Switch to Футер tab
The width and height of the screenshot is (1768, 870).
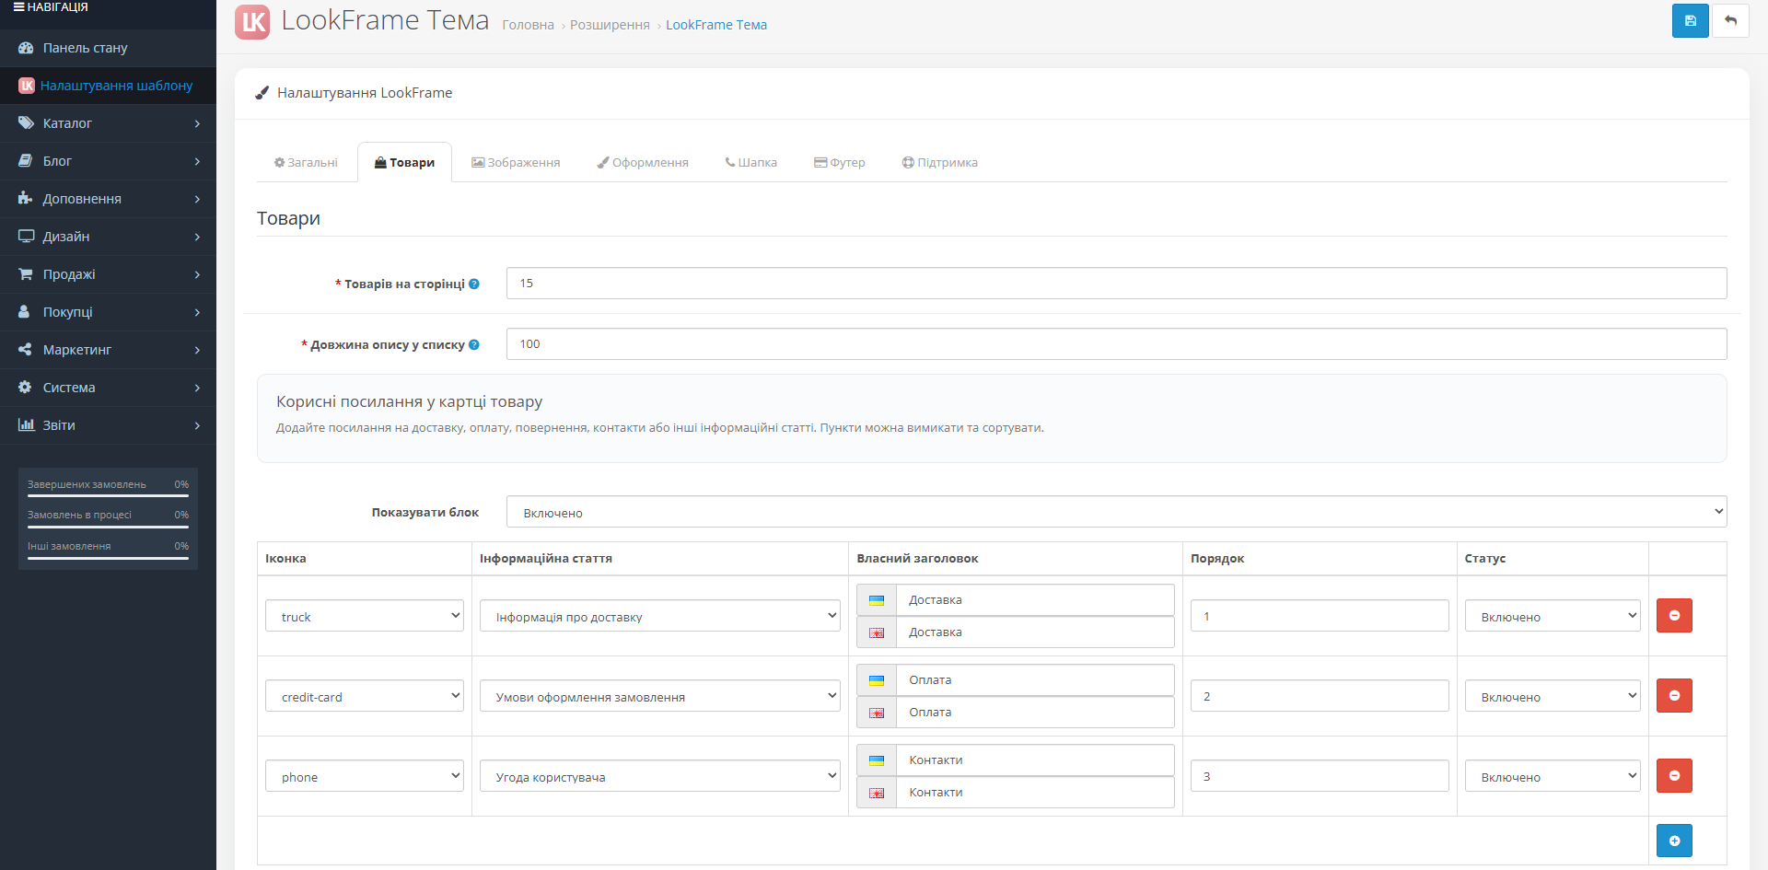point(840,162)
